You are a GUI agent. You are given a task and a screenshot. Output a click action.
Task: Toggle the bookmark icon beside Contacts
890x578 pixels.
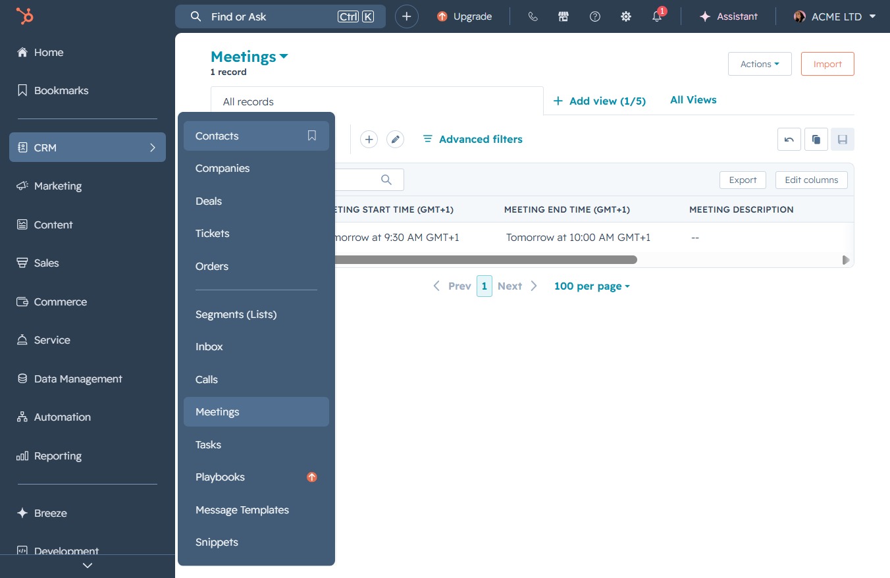coord(312,136)
